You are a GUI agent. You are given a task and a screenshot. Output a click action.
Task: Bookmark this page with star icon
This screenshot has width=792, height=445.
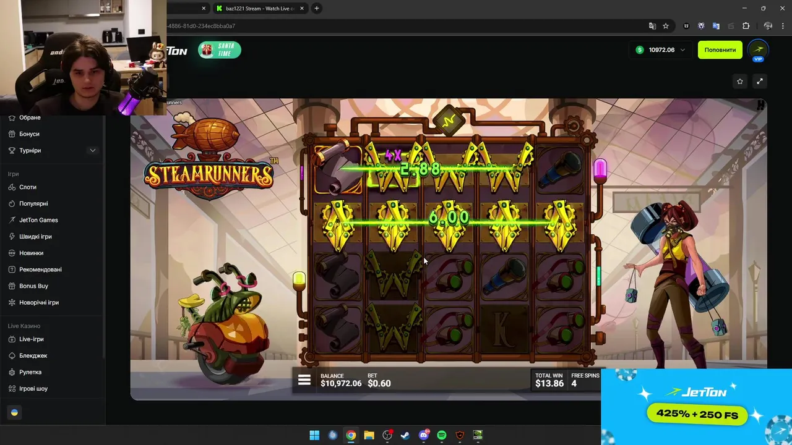click(x=666, y=26)
